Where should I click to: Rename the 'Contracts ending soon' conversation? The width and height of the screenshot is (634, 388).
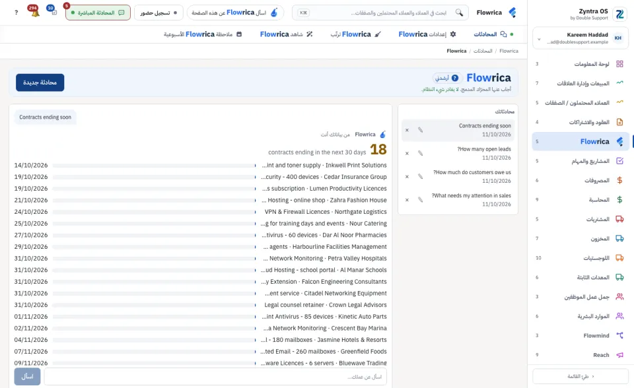421,130
